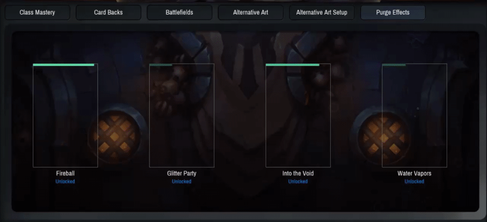Screen dimensions: 487x222
Task: Click the Fireball label
Action: point(65,173)
